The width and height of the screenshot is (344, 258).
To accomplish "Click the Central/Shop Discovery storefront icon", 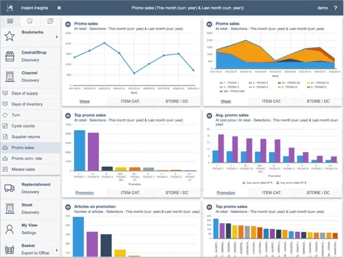I will click(x=9, y=56).
